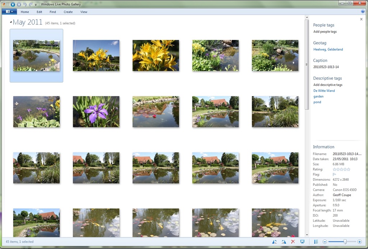Rotate the photo right
The image size is (368, 249).
click(x=284, y=242)
